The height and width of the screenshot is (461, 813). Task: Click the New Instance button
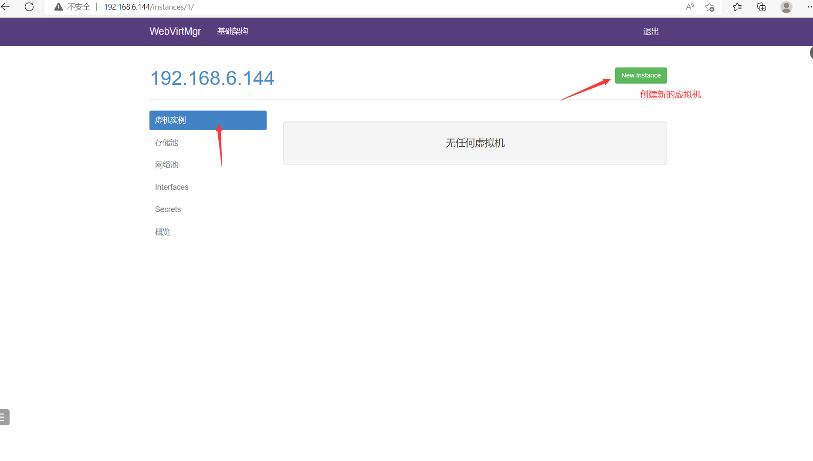click(x=641, y=75)
